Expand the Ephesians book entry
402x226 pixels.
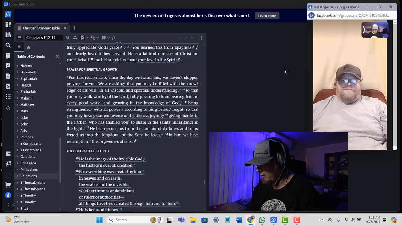17,163
